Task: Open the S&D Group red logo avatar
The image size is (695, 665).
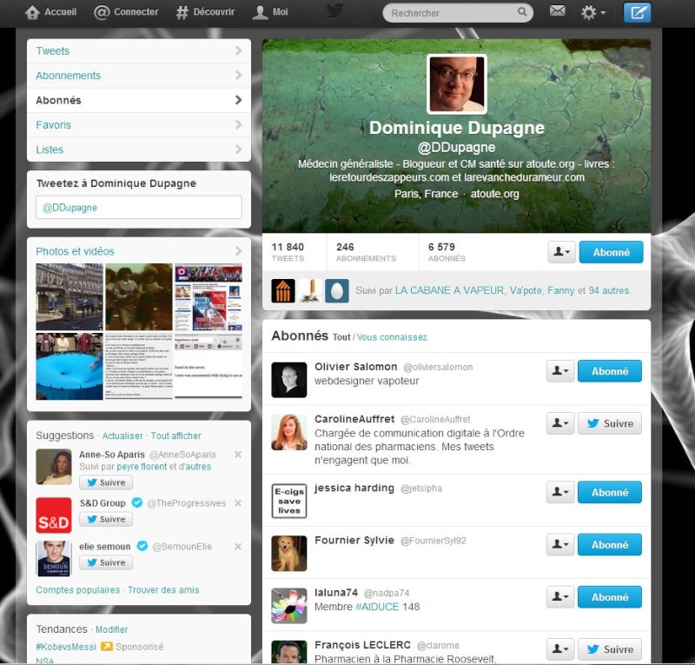Action: (x=54, y=515)
